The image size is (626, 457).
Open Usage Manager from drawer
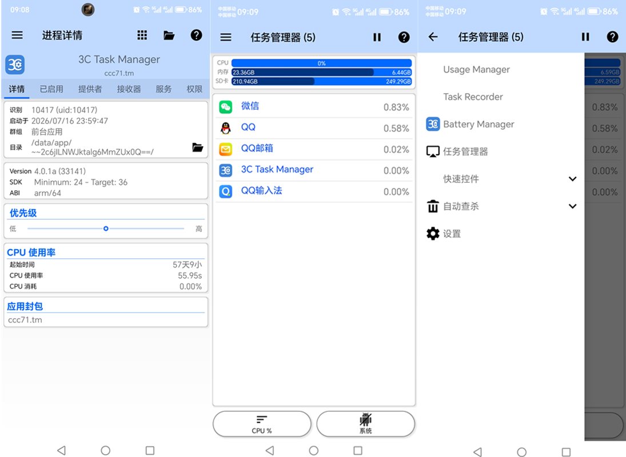click(476, 69)
